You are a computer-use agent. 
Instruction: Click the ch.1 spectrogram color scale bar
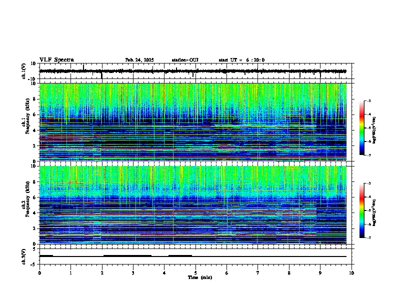point(362,128)
